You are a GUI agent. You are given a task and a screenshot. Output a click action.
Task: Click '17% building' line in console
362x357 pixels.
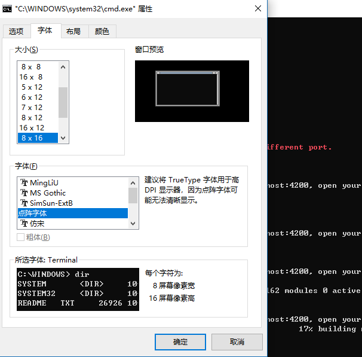click(328, 328)
